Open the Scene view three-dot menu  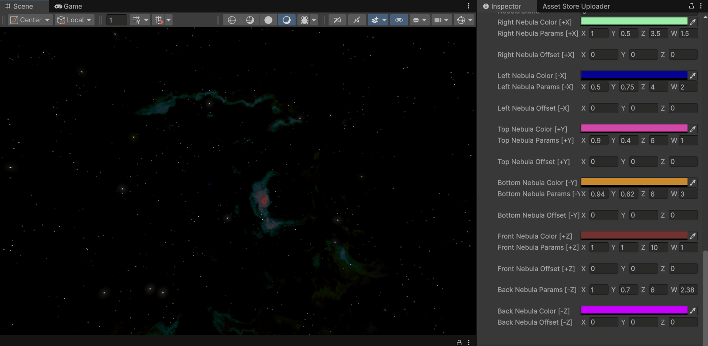tap(469, 6)
